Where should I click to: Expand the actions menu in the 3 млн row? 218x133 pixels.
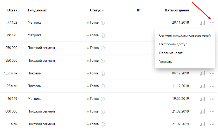tap(212, 124)
